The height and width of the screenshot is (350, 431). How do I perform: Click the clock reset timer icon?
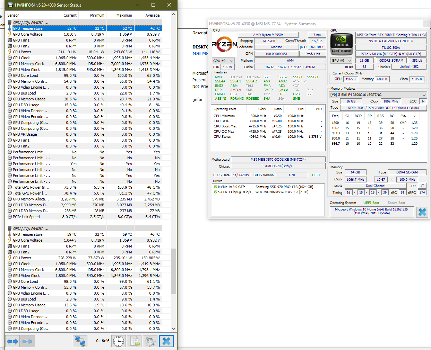tap(119, 341)
